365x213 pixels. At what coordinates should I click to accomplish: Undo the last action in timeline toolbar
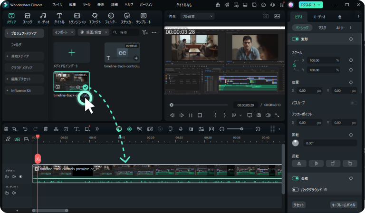pyautogui.click(x=25, y=129)
